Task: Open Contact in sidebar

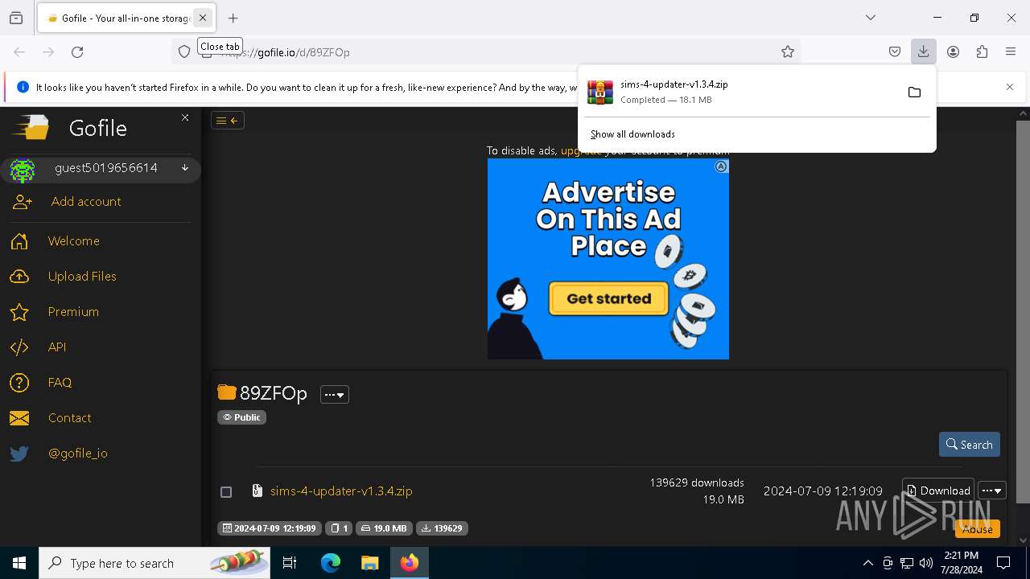Action: 69,418
